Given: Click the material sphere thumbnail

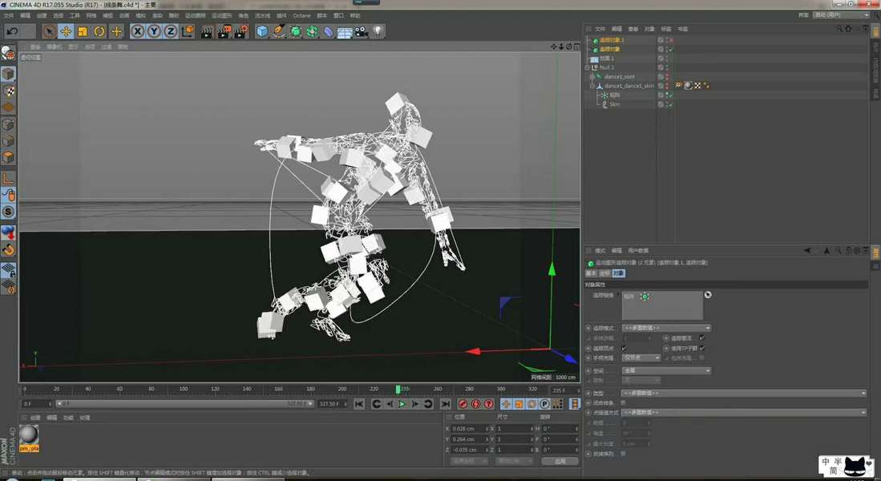Looking at the screenshot, I should click(29, 435).
